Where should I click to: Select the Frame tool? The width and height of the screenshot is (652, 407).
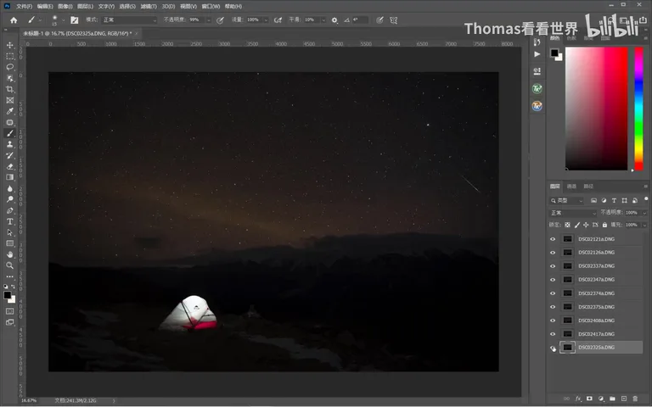pos(10,100)
